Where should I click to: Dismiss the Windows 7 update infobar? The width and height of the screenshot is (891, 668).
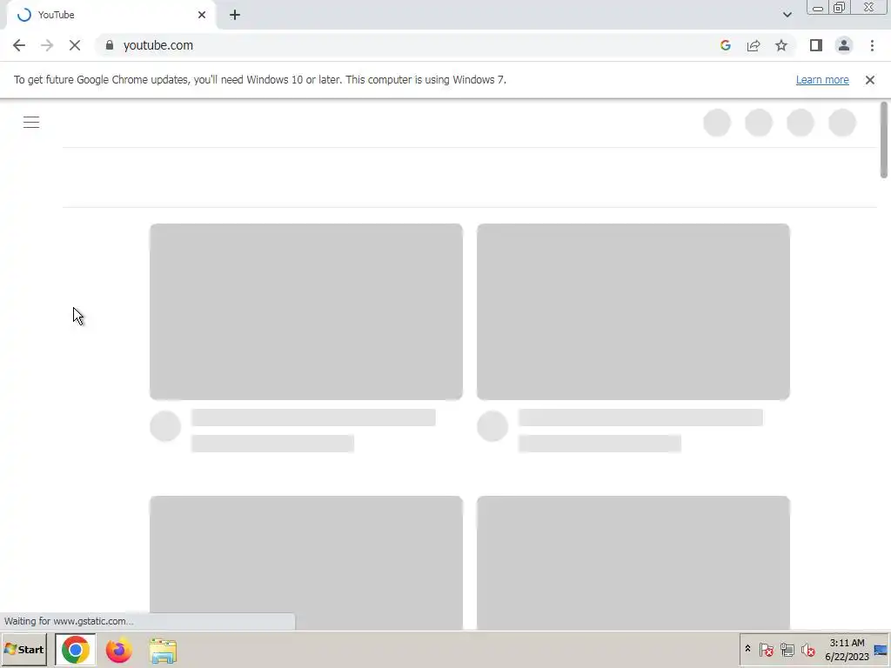870,80
